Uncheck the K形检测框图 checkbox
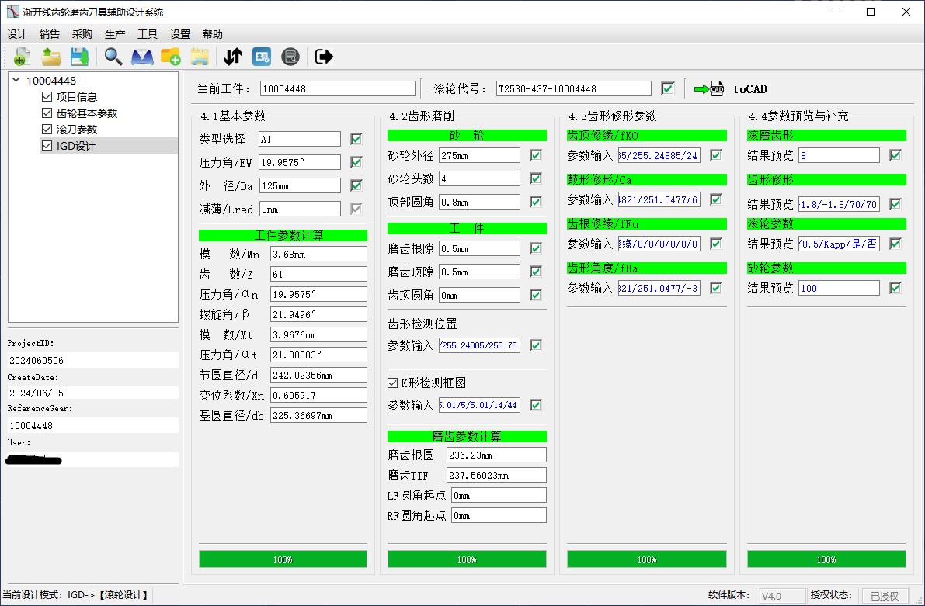 tap(393, 383)
